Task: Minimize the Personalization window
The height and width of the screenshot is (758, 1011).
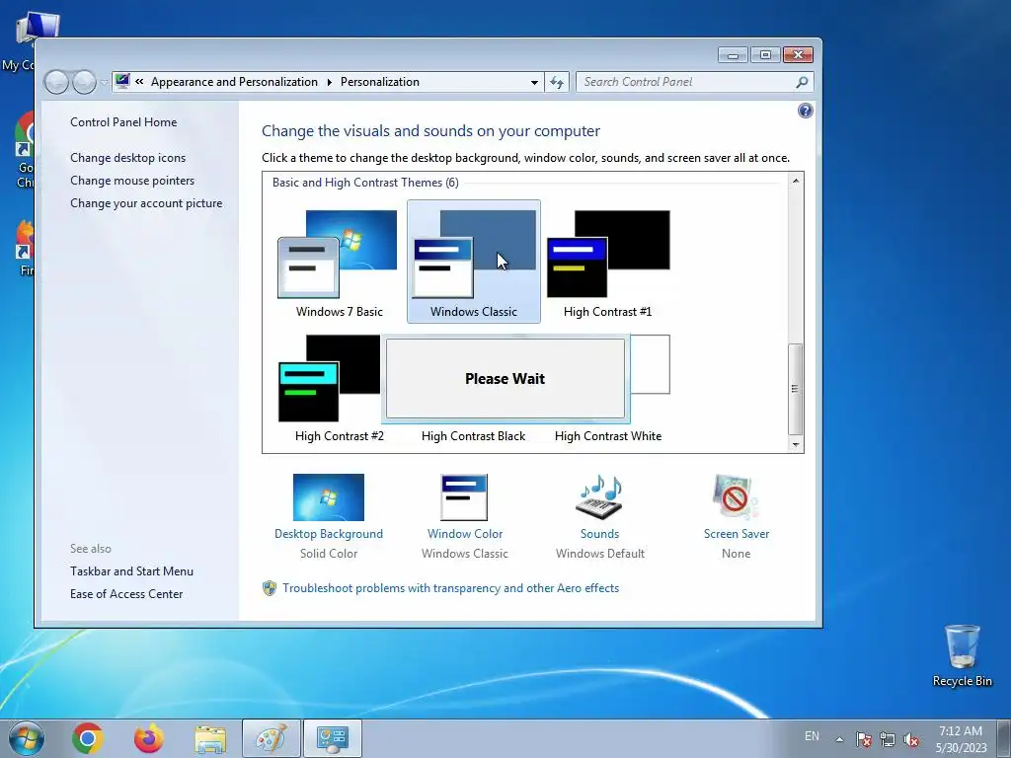Action: pos(733,55)
